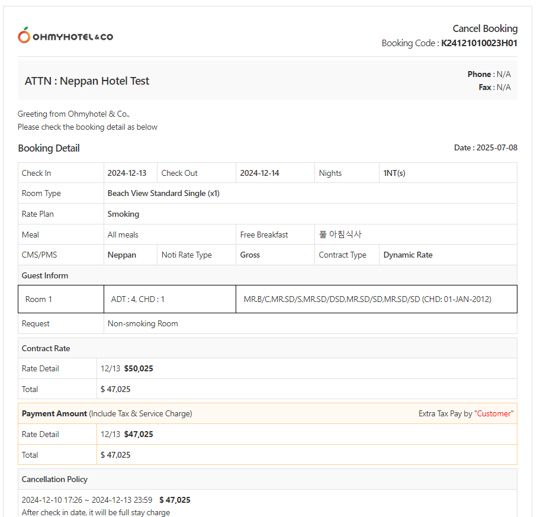This screenshot has width=537, height=517.
Task: Click the $50,025 contract rate detail amount
Action: (x=139, y=368)
